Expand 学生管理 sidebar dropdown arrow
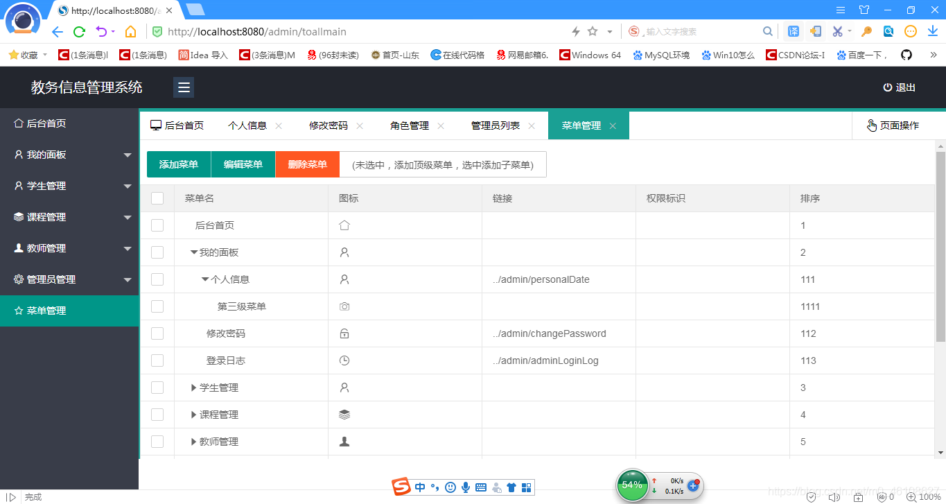Screen dimensions: 946x504 coord(128,186)
